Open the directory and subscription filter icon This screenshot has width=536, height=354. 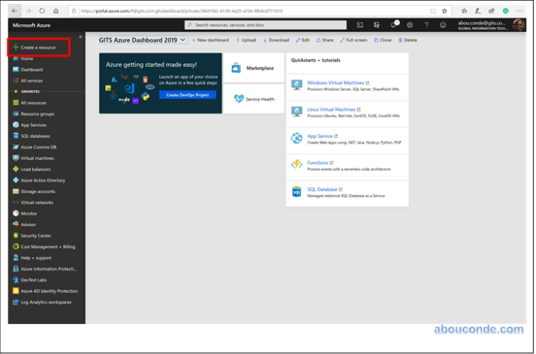(x=377, y=25)
